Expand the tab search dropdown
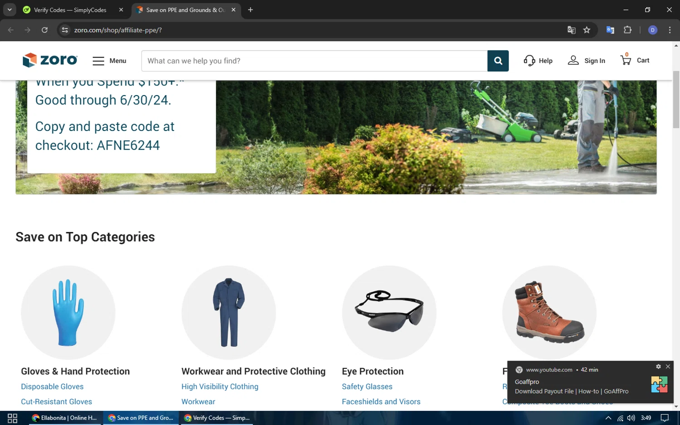 click(x=10, y=10)
